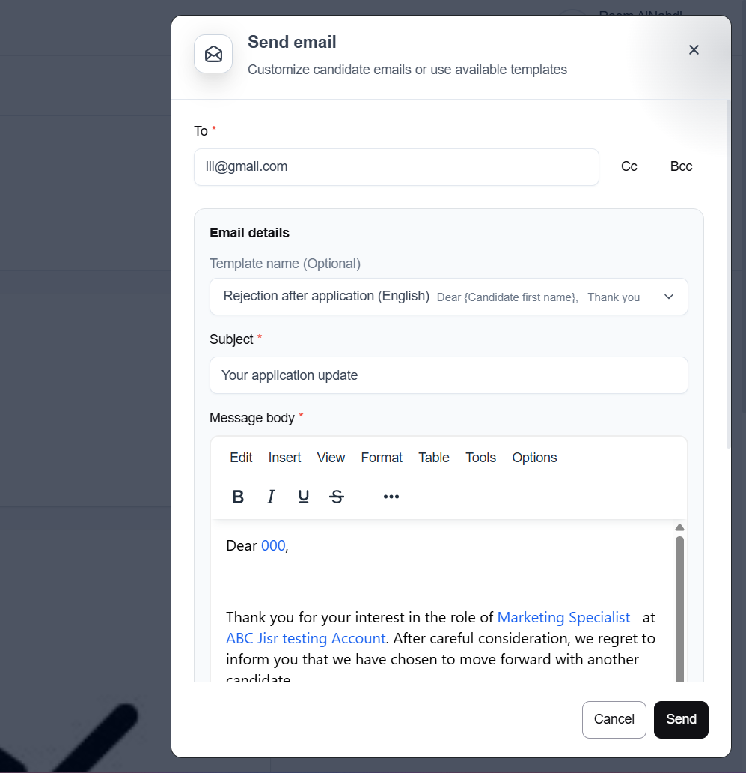Open the Insert menu

click(x=284, y=458)
